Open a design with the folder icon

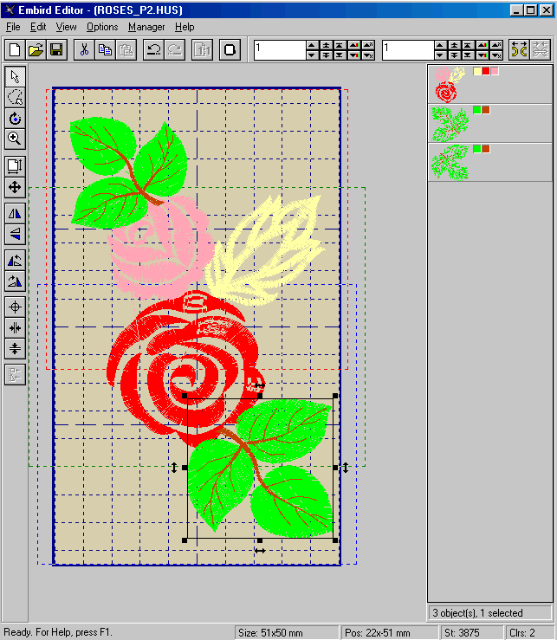pyautogui.click(x=36, y=49)
